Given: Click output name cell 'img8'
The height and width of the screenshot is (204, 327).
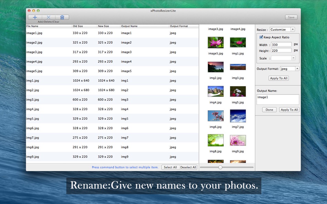Looking at the screenshot, I should coord(125,147).
